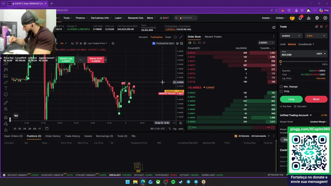The height and width of the screenshot is (186, 331).
Task: Toggle chart log scale
Action: tap(175, 129)
